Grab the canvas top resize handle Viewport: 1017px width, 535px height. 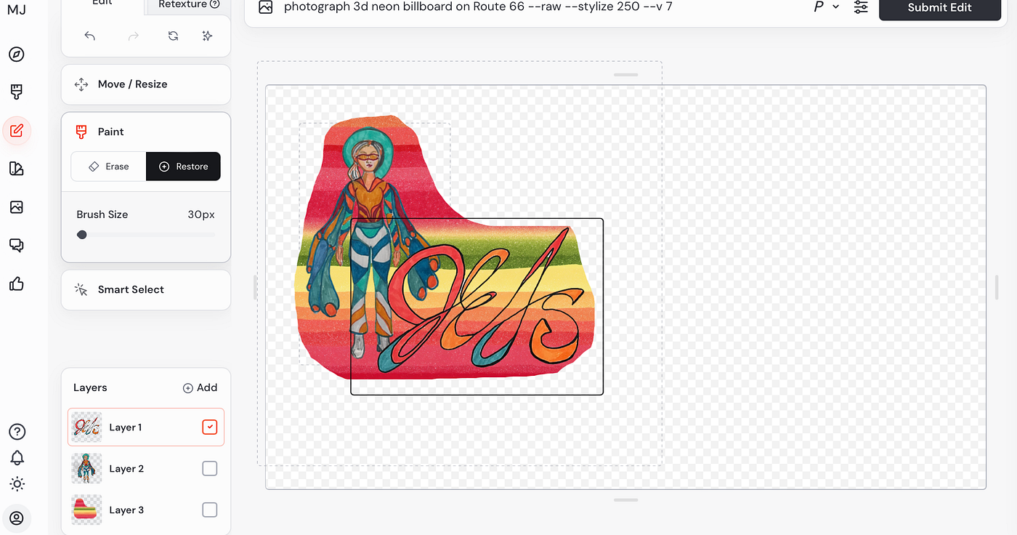[x=625, y=75]
